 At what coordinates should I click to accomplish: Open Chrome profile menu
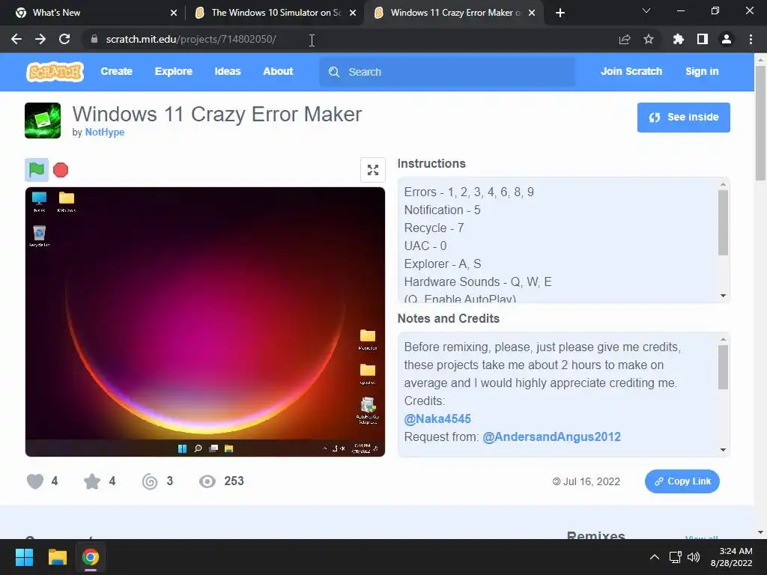[727, 39]
